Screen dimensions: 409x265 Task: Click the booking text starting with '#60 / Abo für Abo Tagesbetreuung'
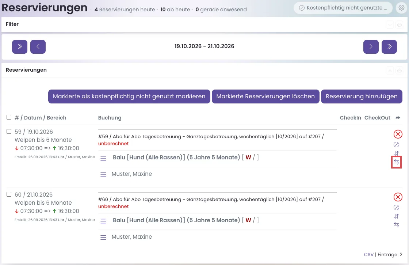click(x=211, y=200)
